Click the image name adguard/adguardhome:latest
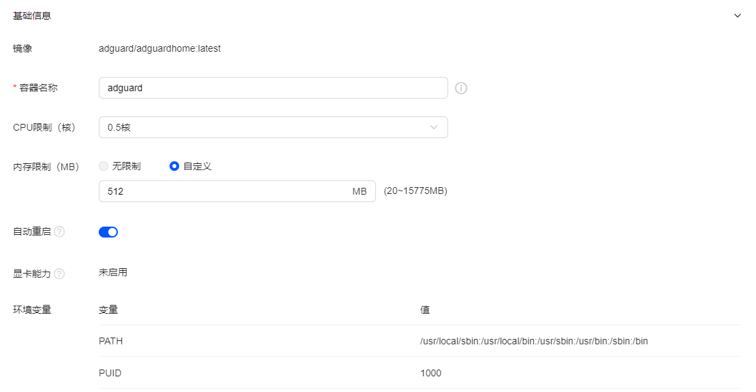 click(159, 49)
